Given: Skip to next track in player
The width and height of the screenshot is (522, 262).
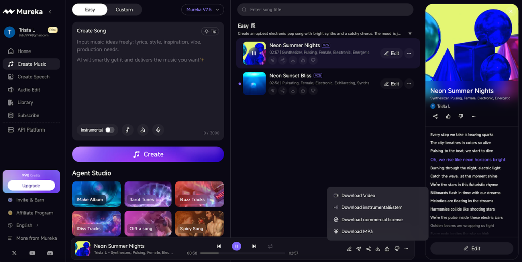Looking at the screenshot, I should point(254,246).
